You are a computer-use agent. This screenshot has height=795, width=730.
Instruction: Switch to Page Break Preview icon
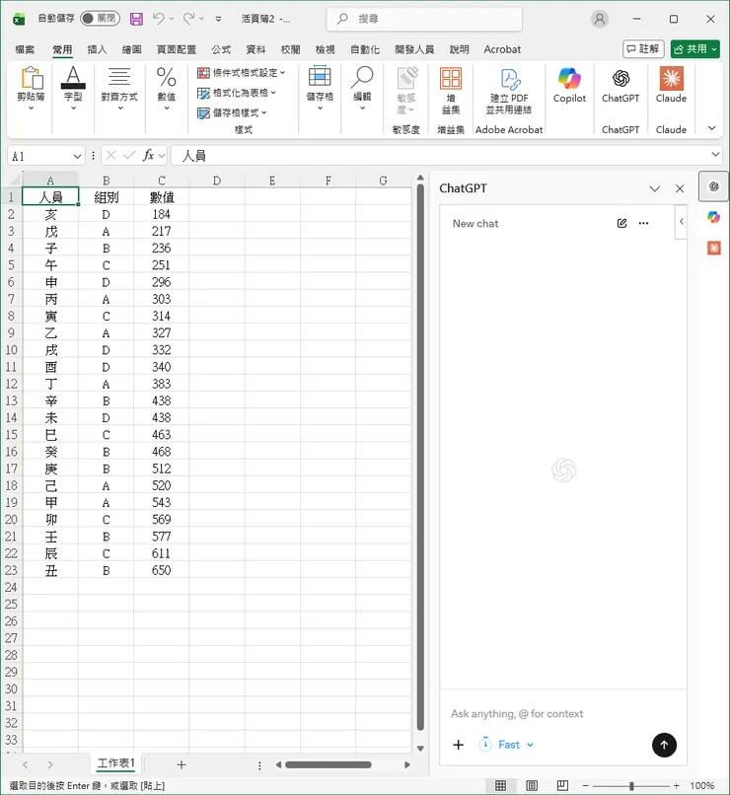[x=562, y=785]
